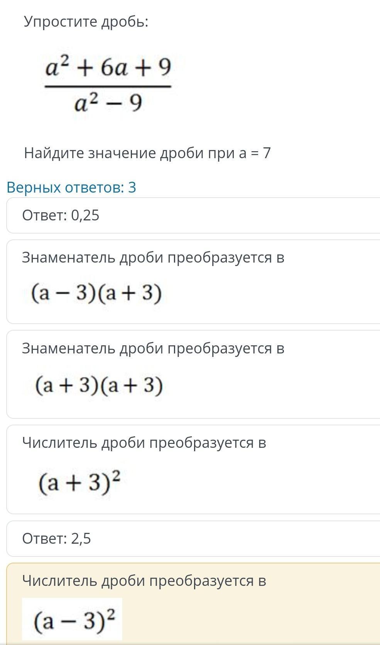This screenshot has width=380, height=645.
Task: Click the 'Числитель дроби преобразуется в' text in the highlighted card
Action: coord(144,581)
